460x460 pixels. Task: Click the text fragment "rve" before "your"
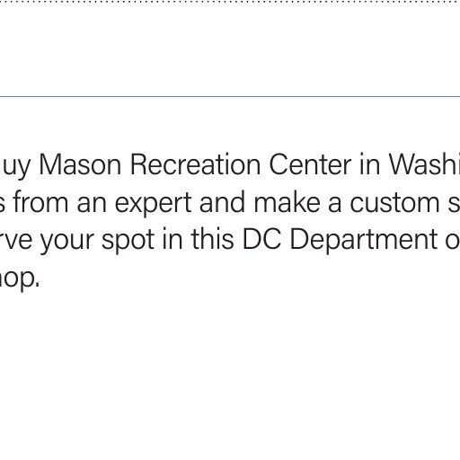(x=16, y=241)
